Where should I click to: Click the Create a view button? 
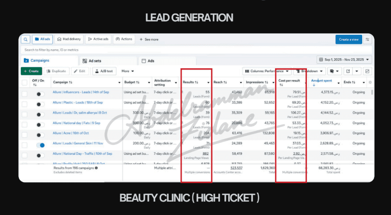pos(349,39)
